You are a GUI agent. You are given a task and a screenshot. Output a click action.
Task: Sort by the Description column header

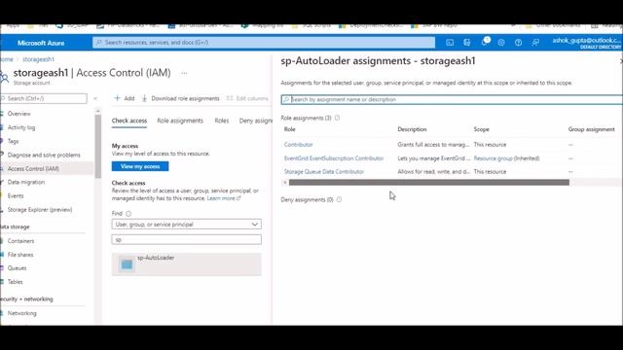coord(412,129)
